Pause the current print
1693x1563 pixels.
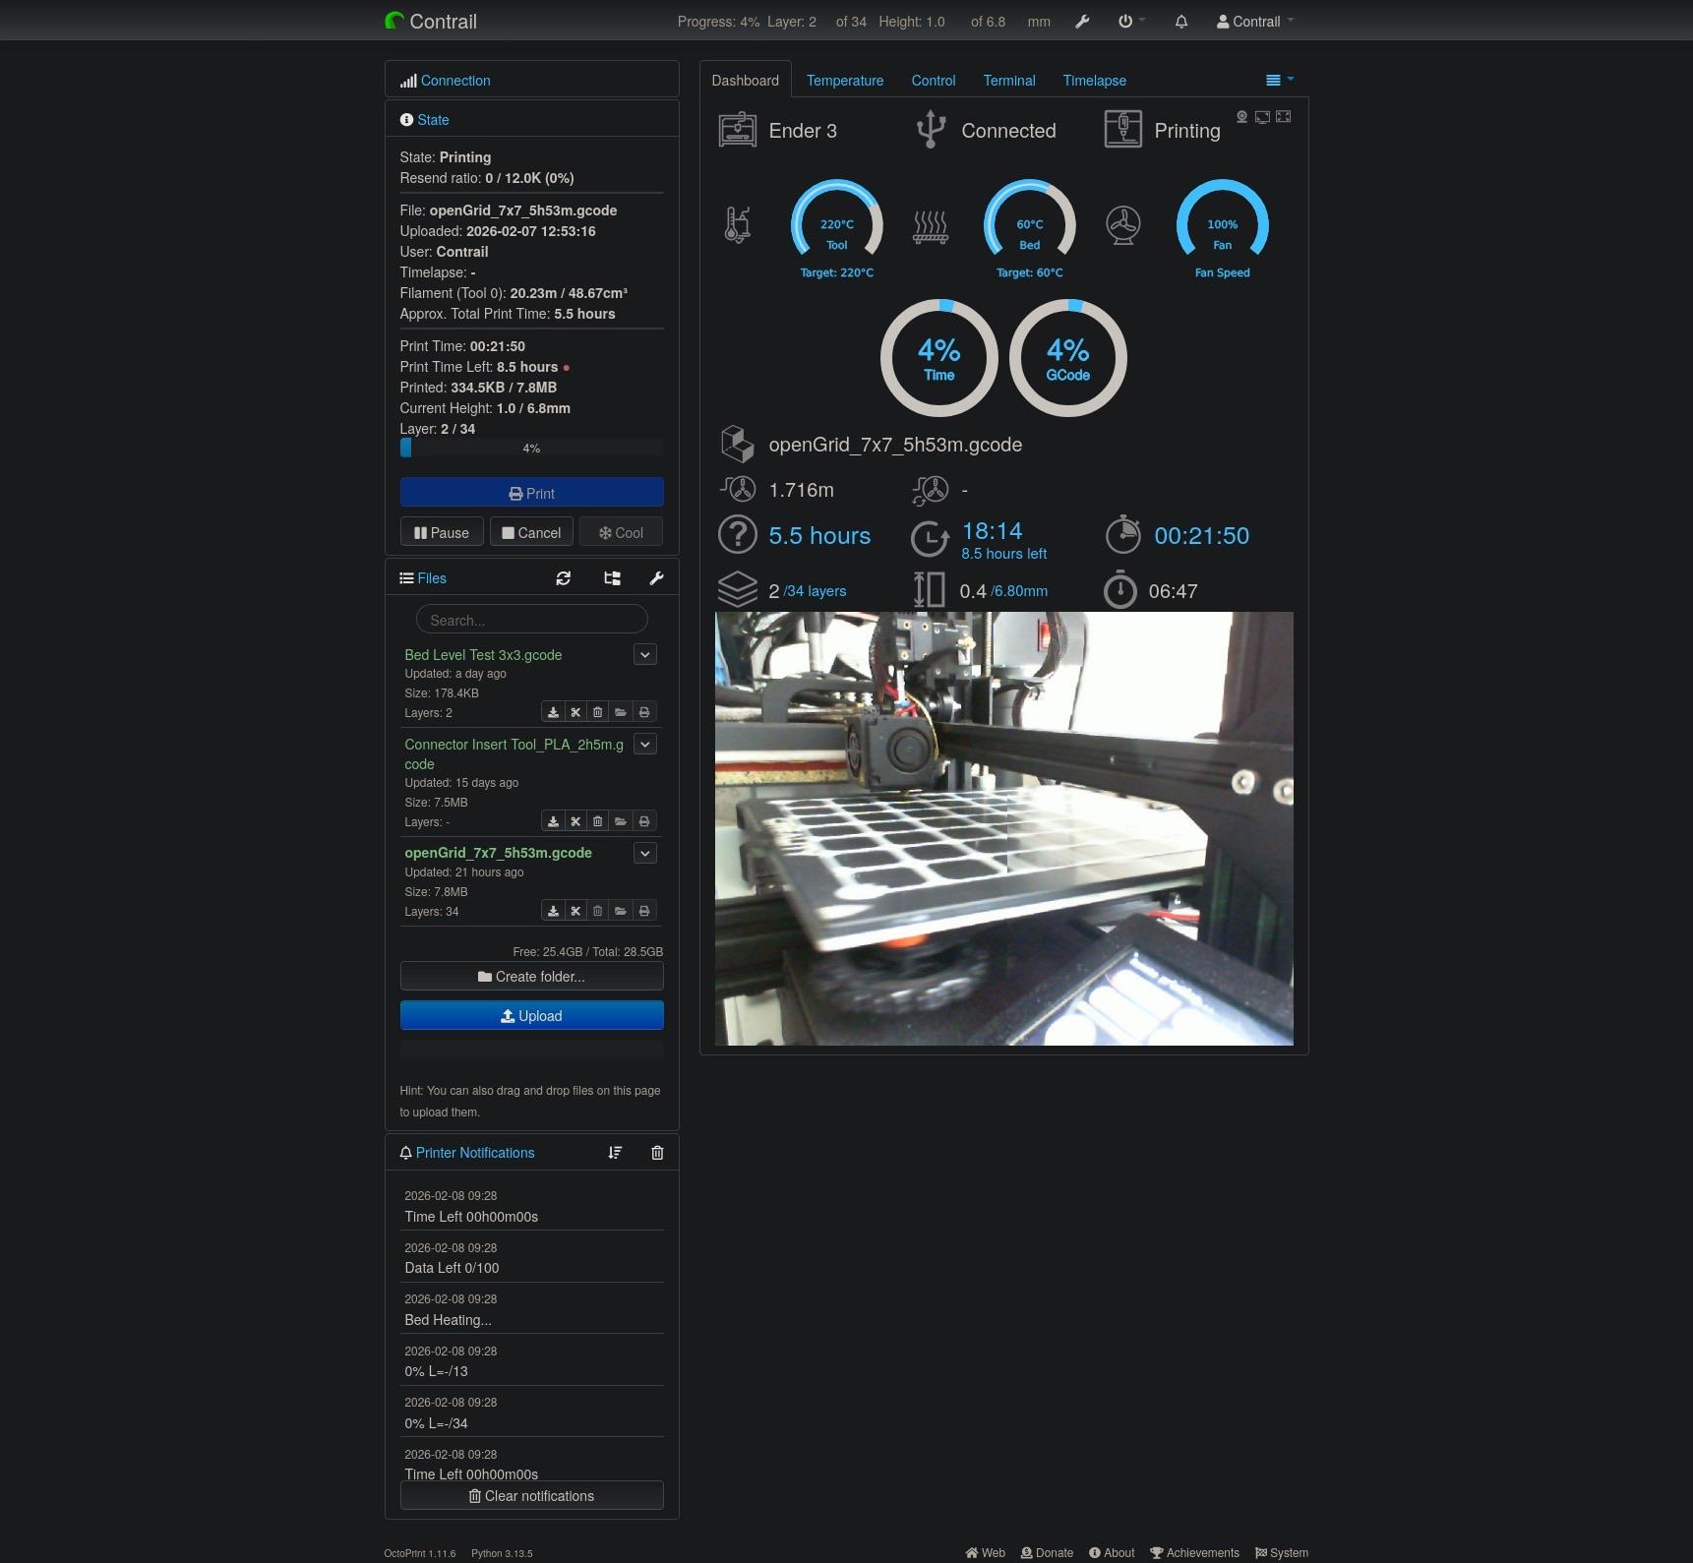point(442,533)
